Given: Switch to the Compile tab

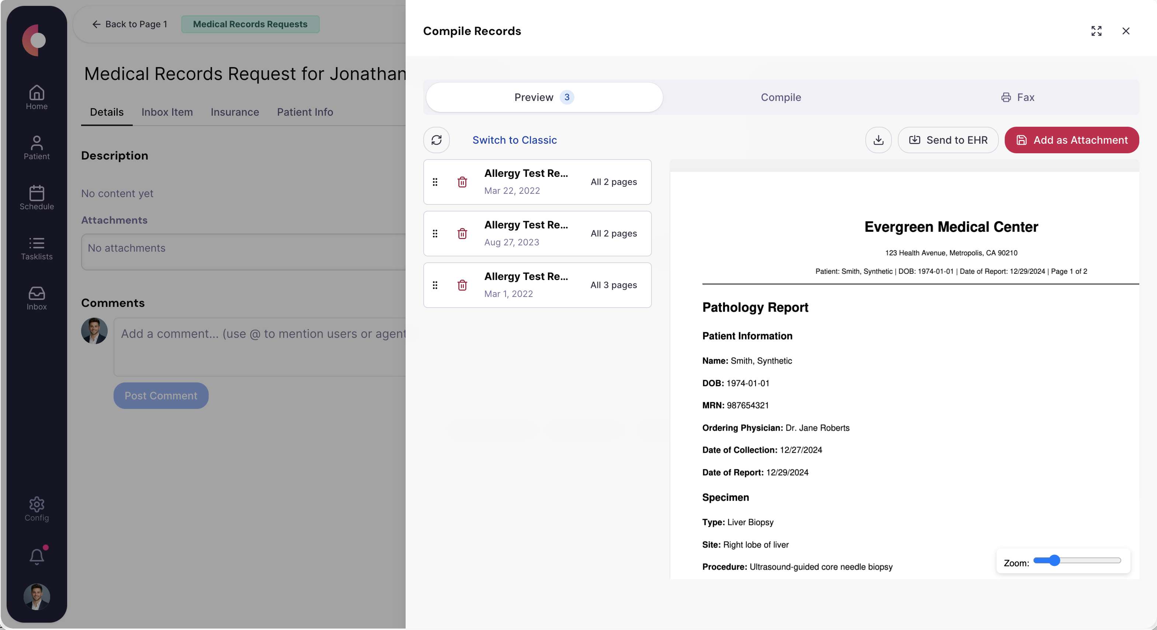Looking at the screenshot, I should coord(781,97).
